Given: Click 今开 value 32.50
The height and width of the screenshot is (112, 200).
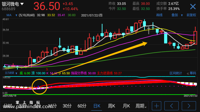Looking at the screenshot, I should [121, 9].
